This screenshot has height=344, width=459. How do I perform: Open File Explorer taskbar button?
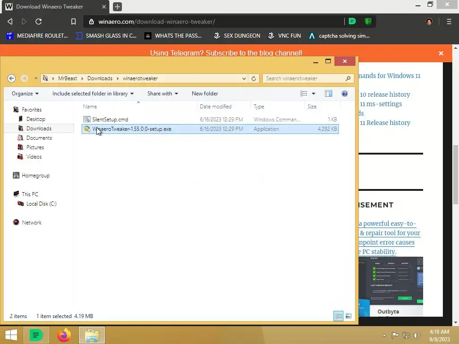pos(91,335)
